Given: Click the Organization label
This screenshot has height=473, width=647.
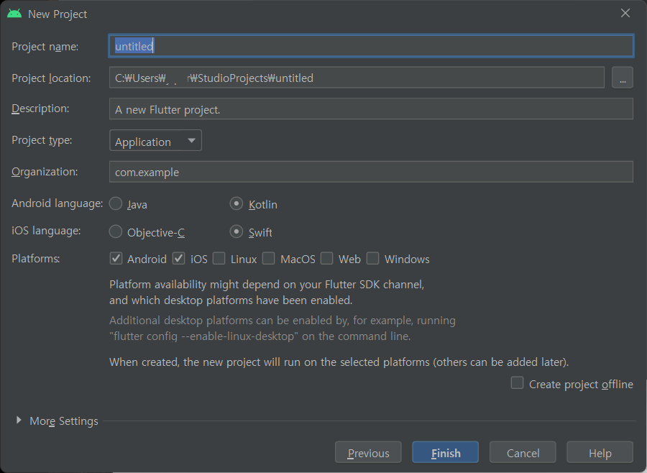Looking at the screenshot, I should (45, 172).
